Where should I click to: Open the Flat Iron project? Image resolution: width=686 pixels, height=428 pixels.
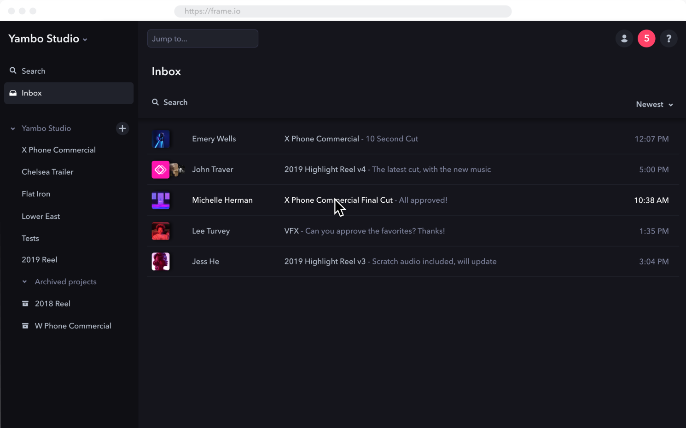click(36, 194)
